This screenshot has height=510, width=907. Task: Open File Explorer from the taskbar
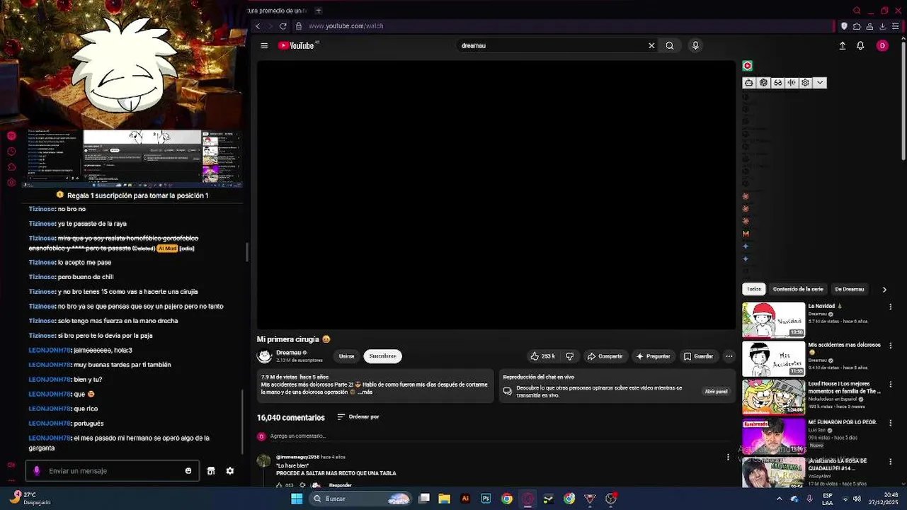coord(445,499)
